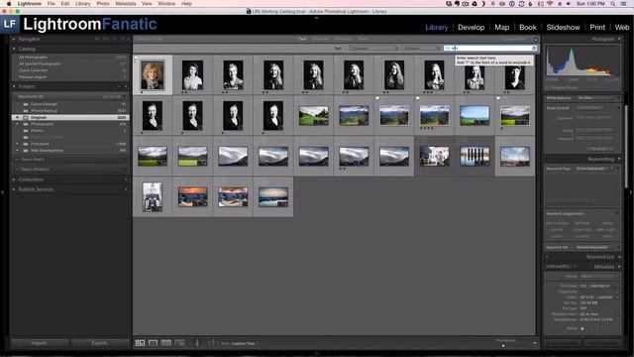This screenshot has width=634, height=357.
Task: Open the Keyword Tags dropdown
Action: pos(594,169)
